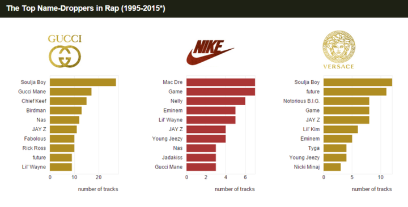This screenshot has width=408, height=207.
Task: Select the future bar in Versace chart
Action: coord(355,92)
